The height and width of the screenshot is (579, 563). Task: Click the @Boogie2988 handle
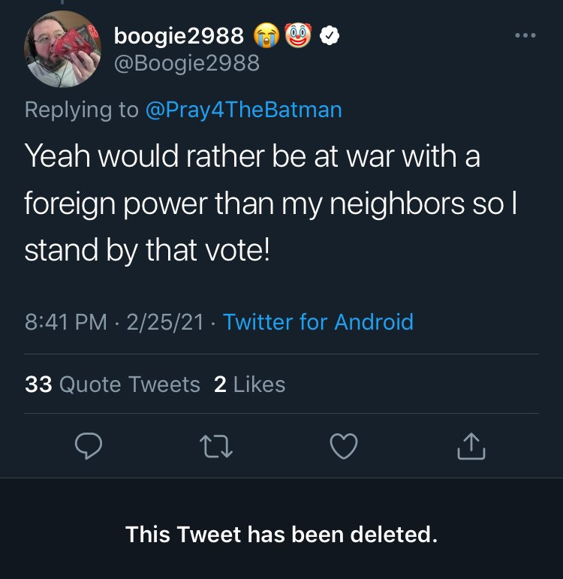point(187,63)
